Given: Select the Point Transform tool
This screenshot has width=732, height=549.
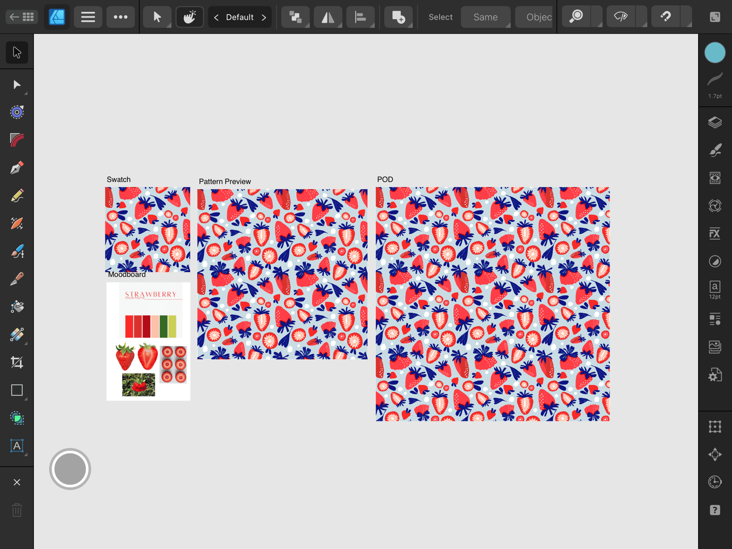Looking at the screenshot, I should tap(17, 112).
